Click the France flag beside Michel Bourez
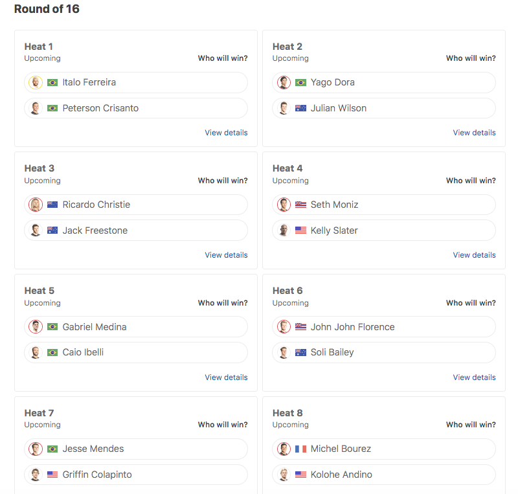The image size is (518, 494). pyautogui.click(x=300, y=449)
